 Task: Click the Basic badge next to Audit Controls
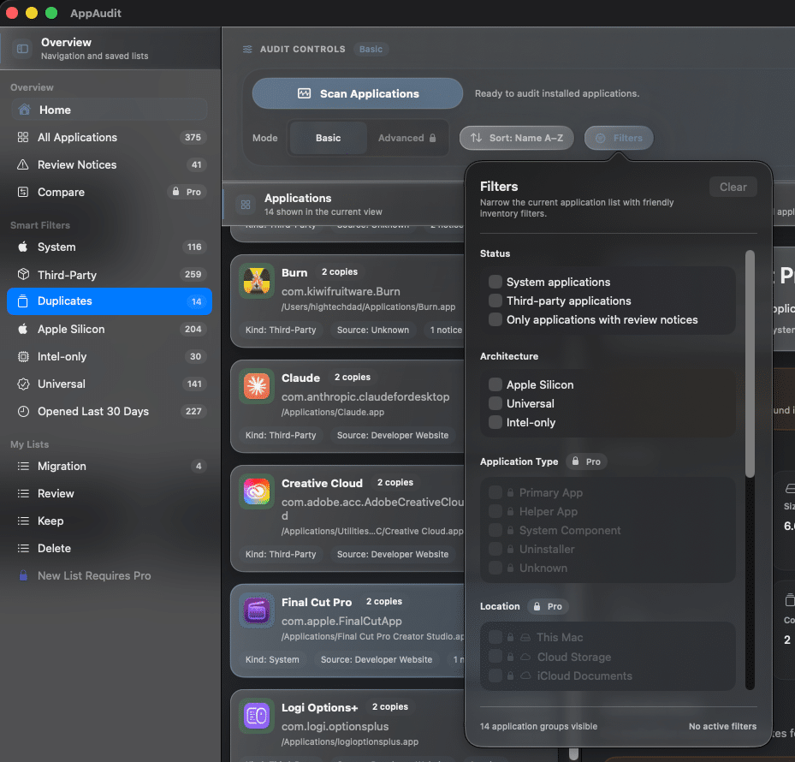(371, 49)
